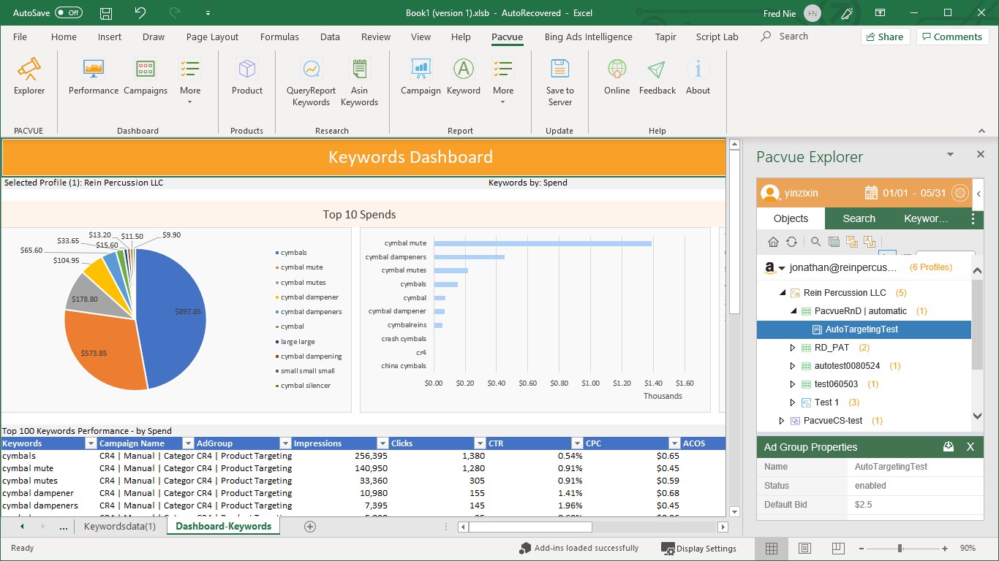Open the Campaigns dashboard
The width and height of the screenshot is (999, 561).
146,77
